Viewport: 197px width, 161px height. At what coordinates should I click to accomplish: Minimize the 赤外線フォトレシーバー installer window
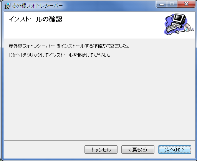[162, 4]
